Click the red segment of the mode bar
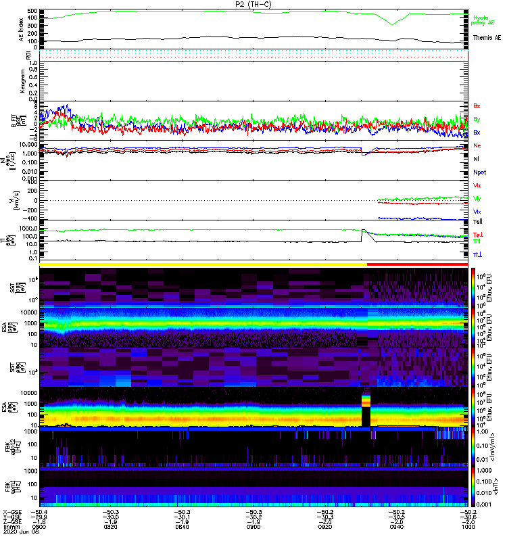This screenshot has height=541, width=507. [x=418, y=264]
